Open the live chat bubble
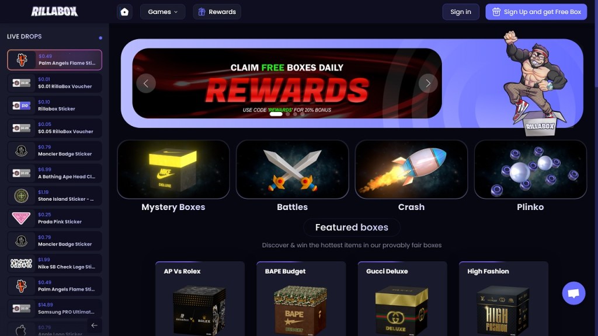Image resolution: width=598 pixels, height=336 pixels. click(x=573, y=293)
